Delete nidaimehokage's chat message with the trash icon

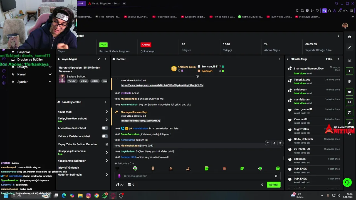click(x=280, y=143)
